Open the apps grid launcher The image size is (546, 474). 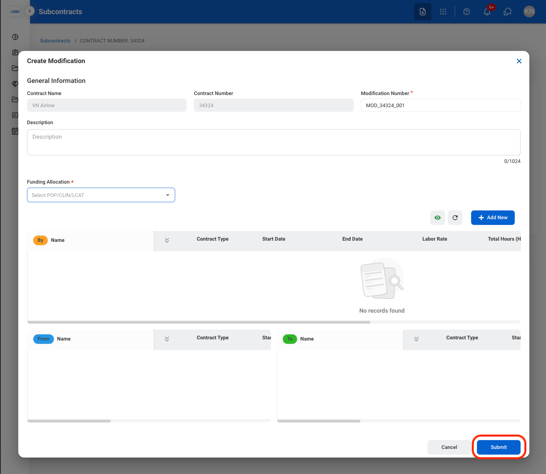pos(443,12)
